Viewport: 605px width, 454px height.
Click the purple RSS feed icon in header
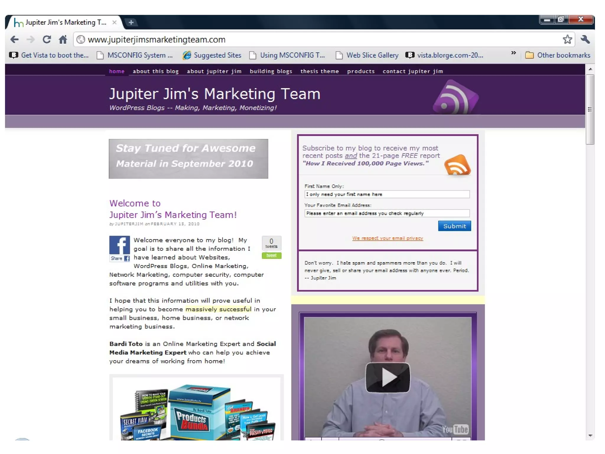pyautogui.click(x=455, y=98)
